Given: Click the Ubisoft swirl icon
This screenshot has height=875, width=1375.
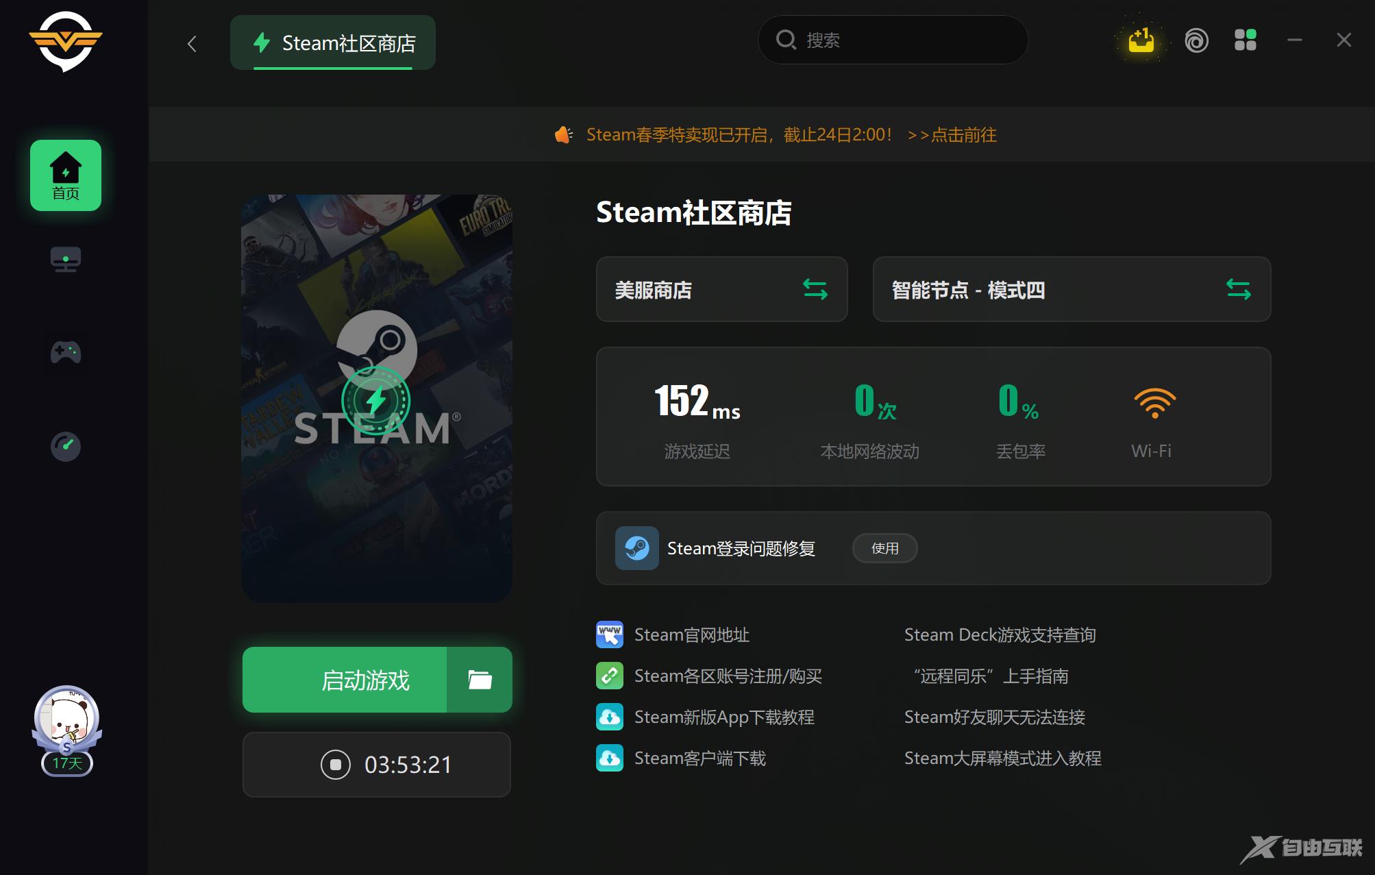Looking at the screenshot, I should 1196,40.
